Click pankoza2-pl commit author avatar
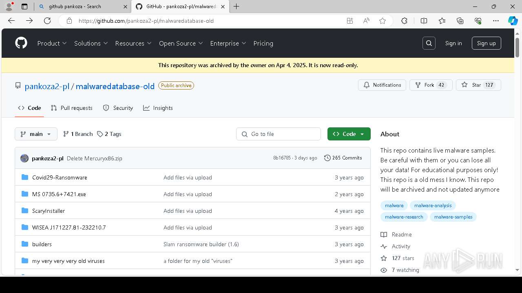The width and height of the screenshot is (522, 293). [24, 158]
